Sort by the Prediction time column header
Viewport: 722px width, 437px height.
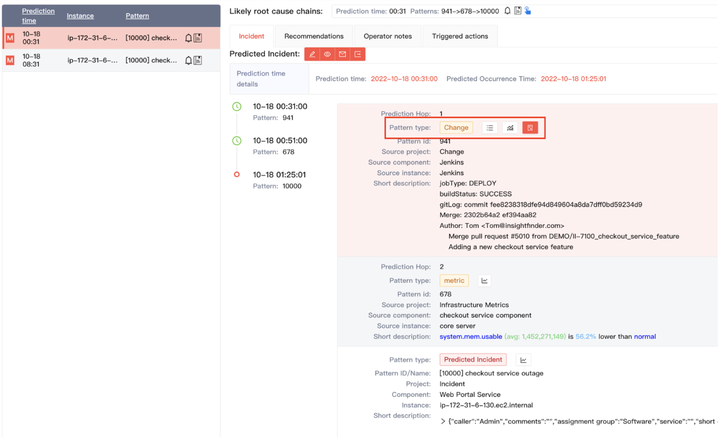[38, 16]
